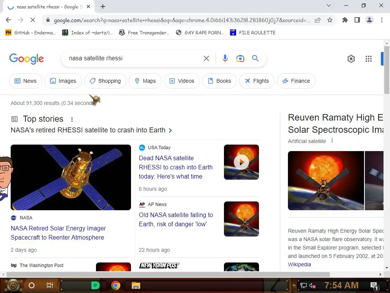Viewport: 390px width, 293px height.
Task: Open Google quick settings gear
Action: (351, 59)
